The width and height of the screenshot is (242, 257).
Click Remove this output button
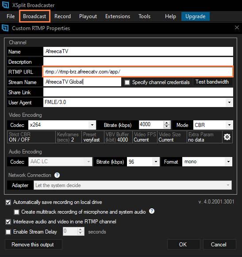coord(34,245)
